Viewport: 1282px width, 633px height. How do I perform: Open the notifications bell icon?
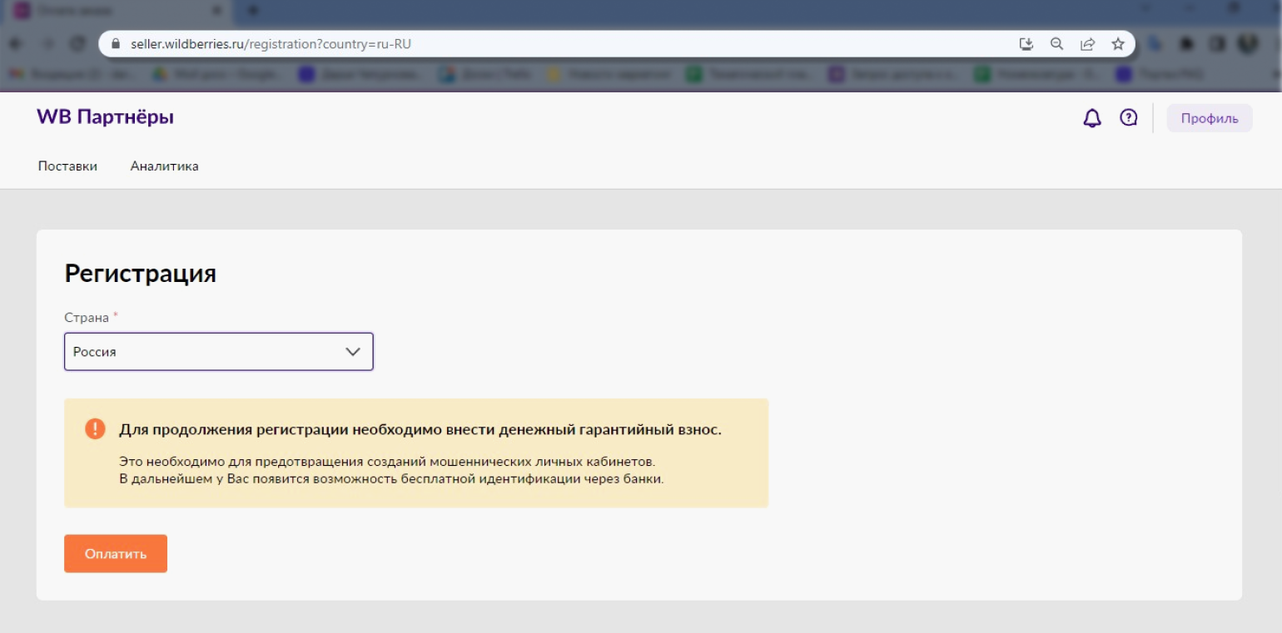[x=1091, y=118]
